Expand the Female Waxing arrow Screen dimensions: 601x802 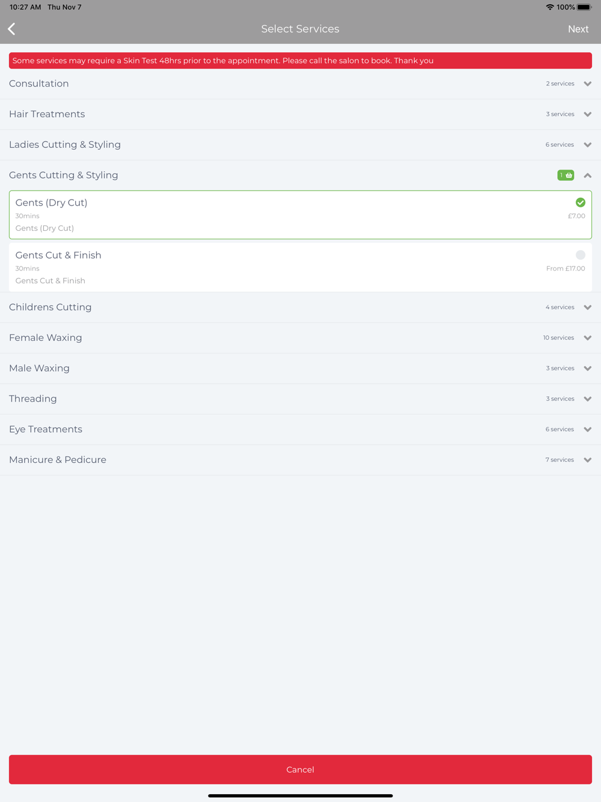coord(588,338)
